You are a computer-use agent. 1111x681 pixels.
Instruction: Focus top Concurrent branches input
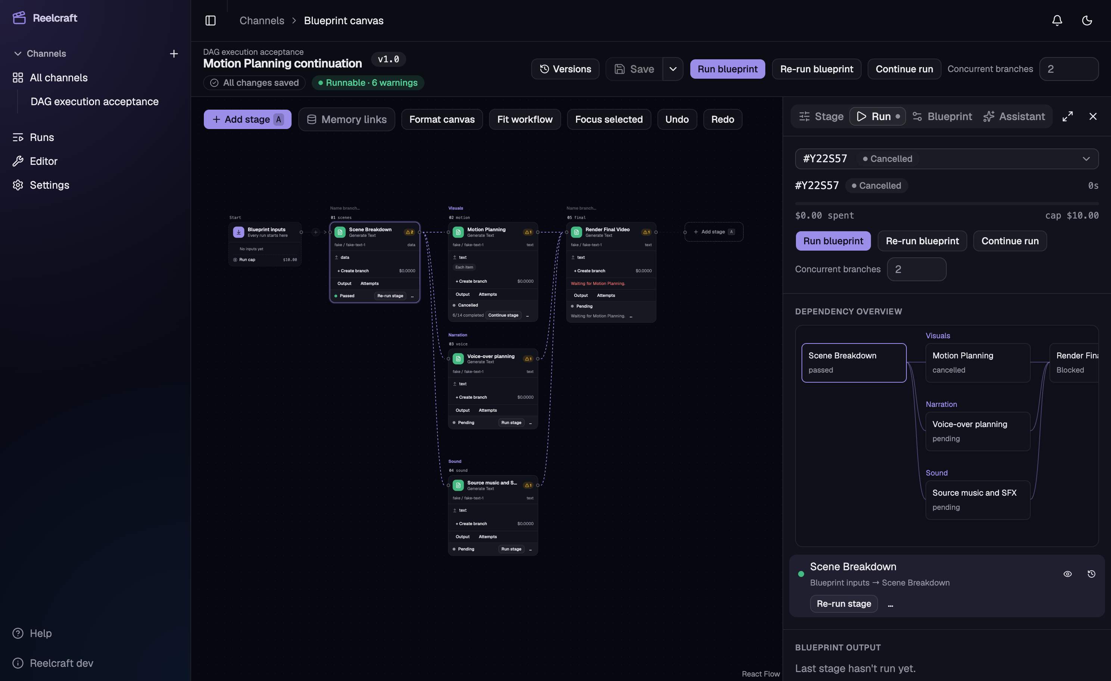(x=1068, y=69)
